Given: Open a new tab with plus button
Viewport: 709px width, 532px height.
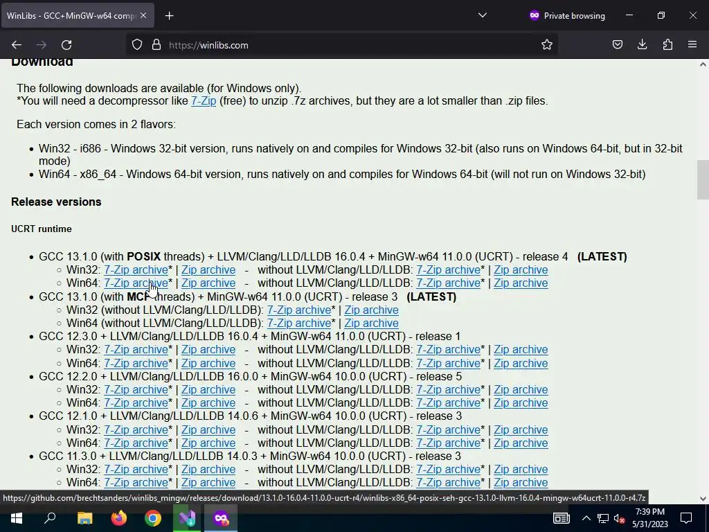Looking at the screenshot, I should click(x=169, y=16).
